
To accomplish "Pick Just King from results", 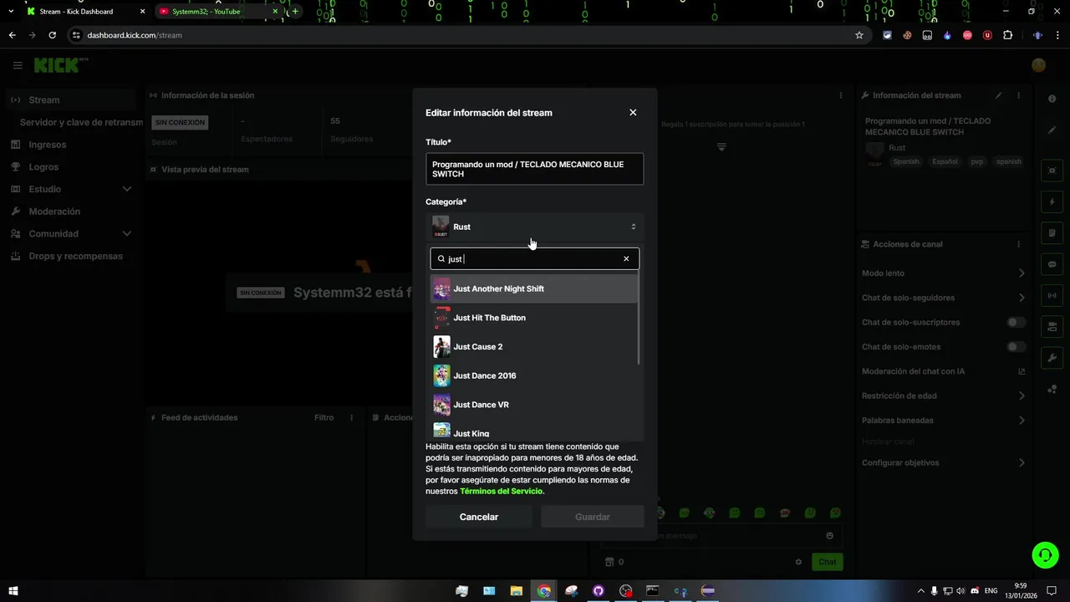I will click(x=534, y=431).
